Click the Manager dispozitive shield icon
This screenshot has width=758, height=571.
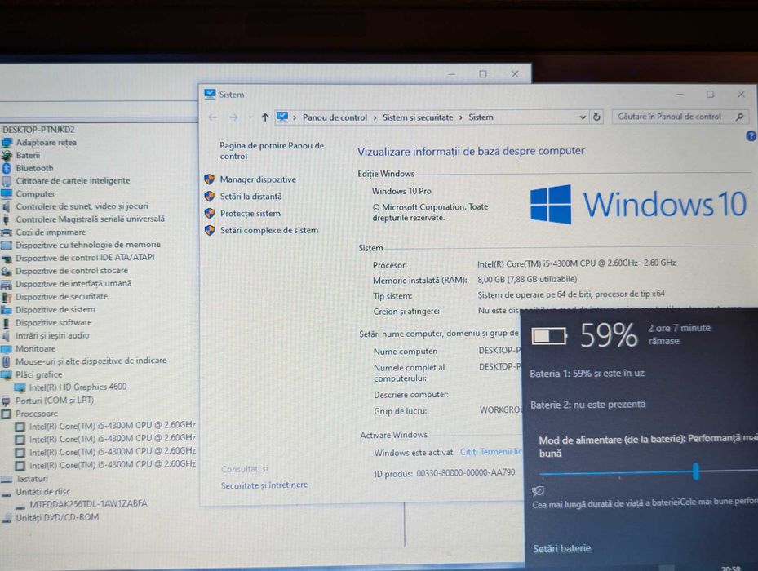210,179
